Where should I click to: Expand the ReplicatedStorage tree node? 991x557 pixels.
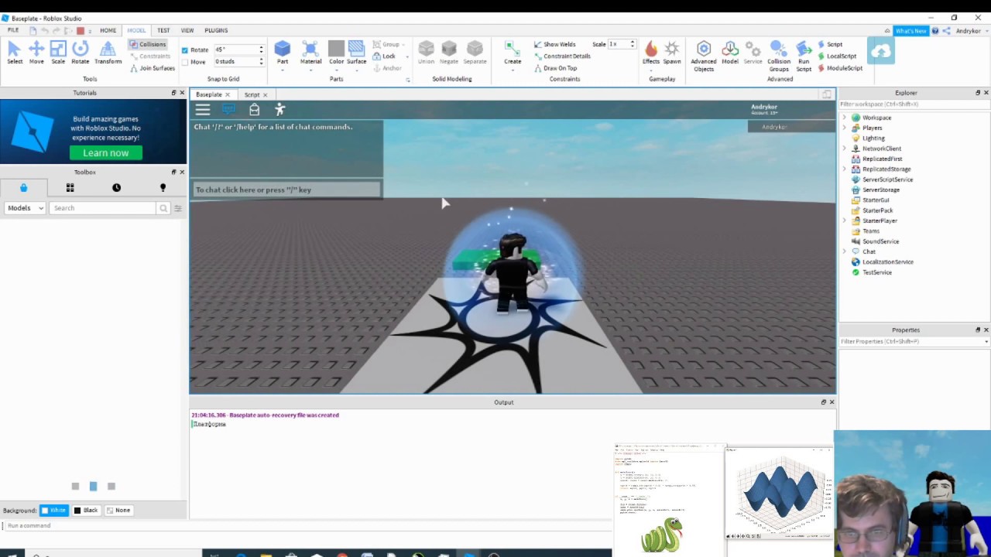(x=845, y=169)
